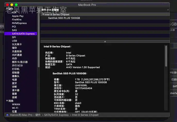
Task: Click SATA/SATA Express in the path bar
Action: point(56,115)
